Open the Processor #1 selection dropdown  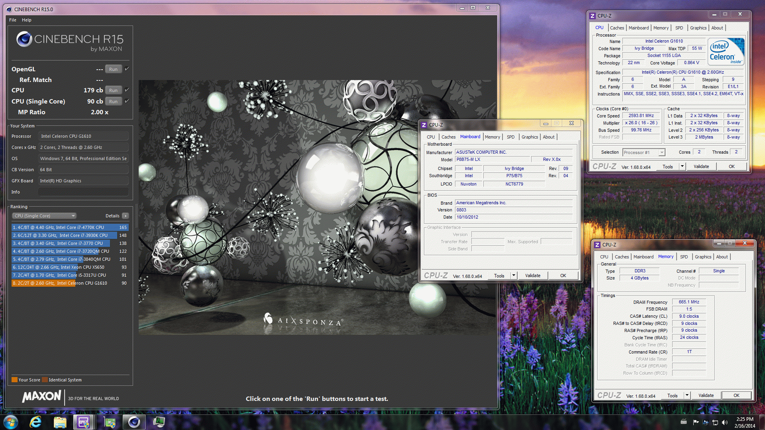click(x=644, y=152)
